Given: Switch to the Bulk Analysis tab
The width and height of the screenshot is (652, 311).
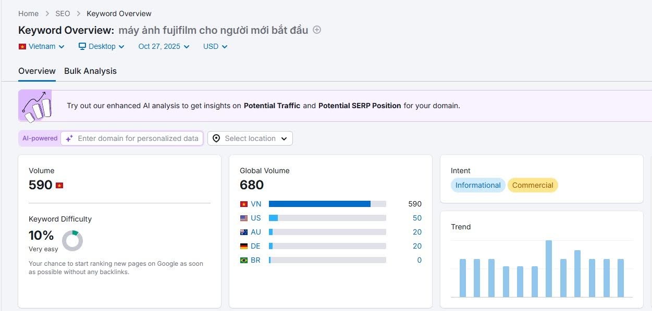Looking at the screenshot, I should 90,71.
